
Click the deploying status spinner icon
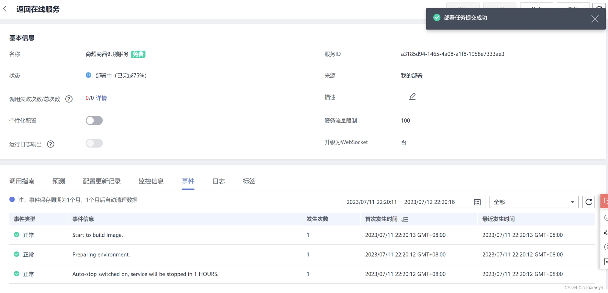click(88, 75)
